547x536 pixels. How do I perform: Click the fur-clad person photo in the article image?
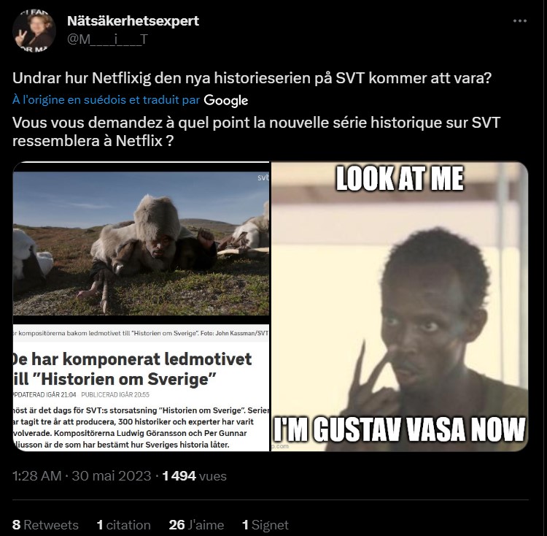coord(141,243)
